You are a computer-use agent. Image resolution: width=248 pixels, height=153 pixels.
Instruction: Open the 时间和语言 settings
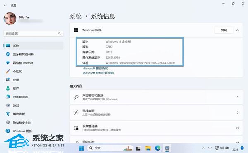click(33, 97)
